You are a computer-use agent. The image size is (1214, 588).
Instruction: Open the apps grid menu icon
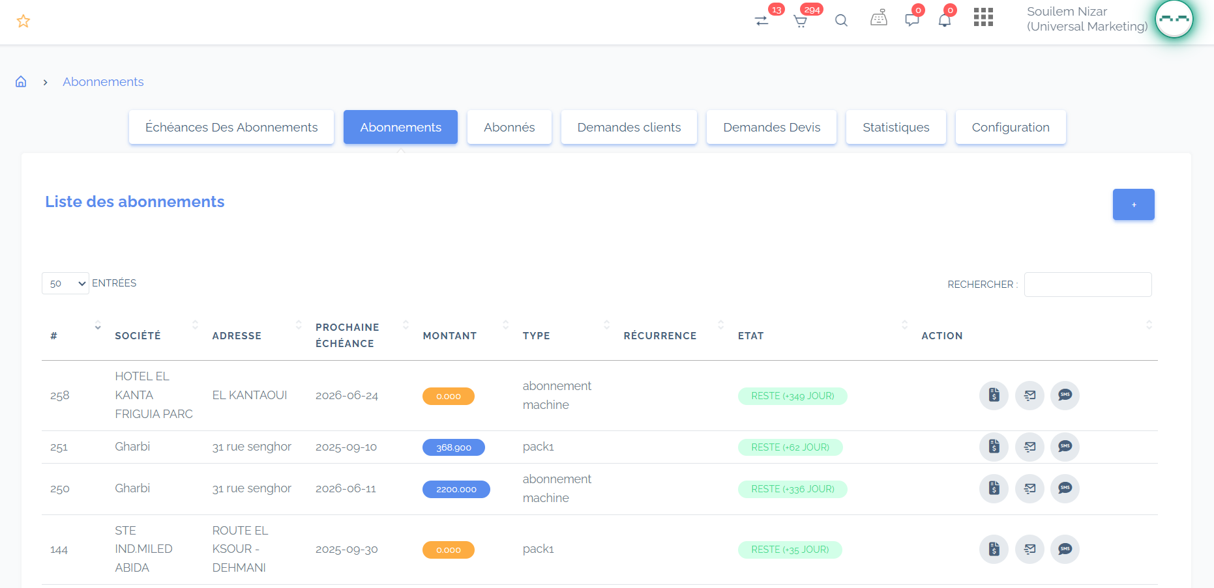coord(983,18)
